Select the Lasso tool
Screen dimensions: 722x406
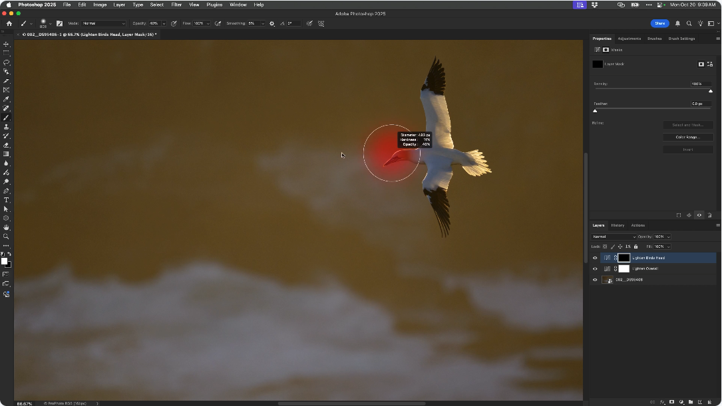(7, 62)
